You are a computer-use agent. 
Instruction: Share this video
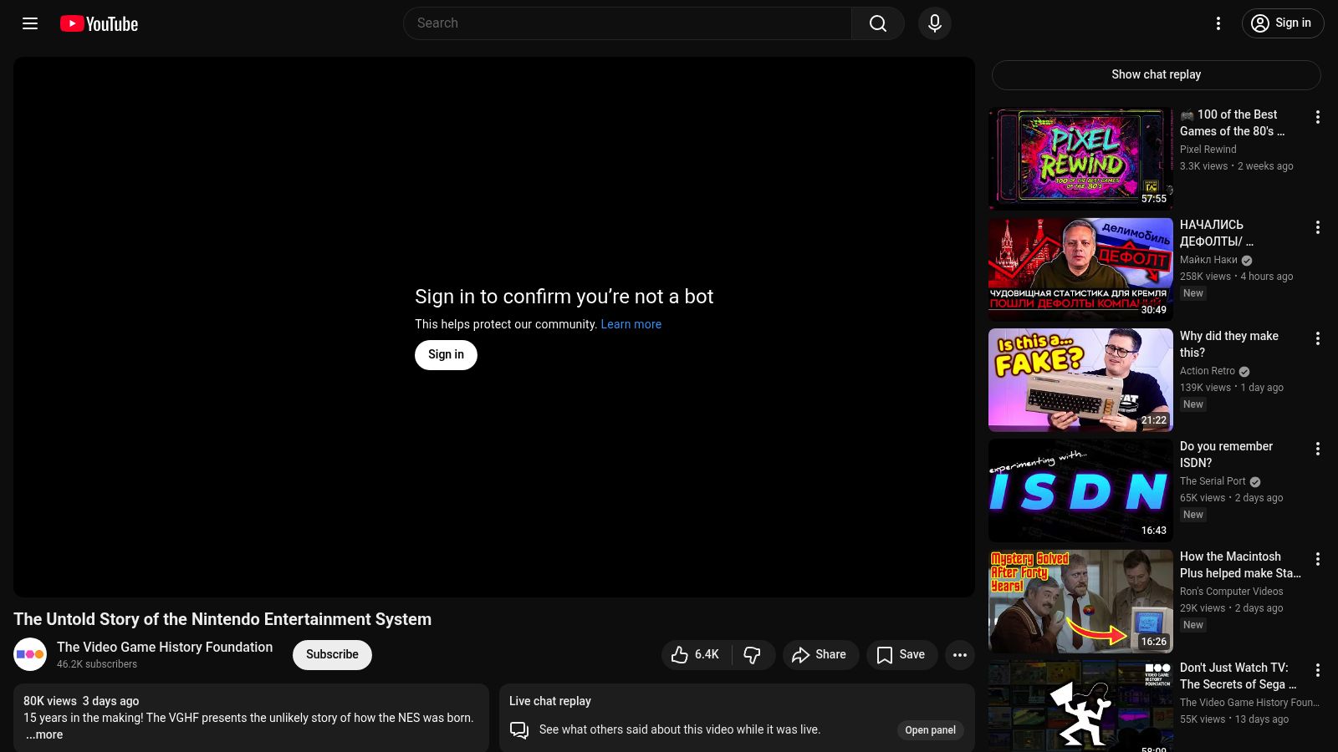[820, 655]
